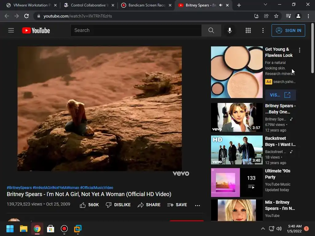
Task: Open VMware Workstation from taskbar
Action: [78, 229]
